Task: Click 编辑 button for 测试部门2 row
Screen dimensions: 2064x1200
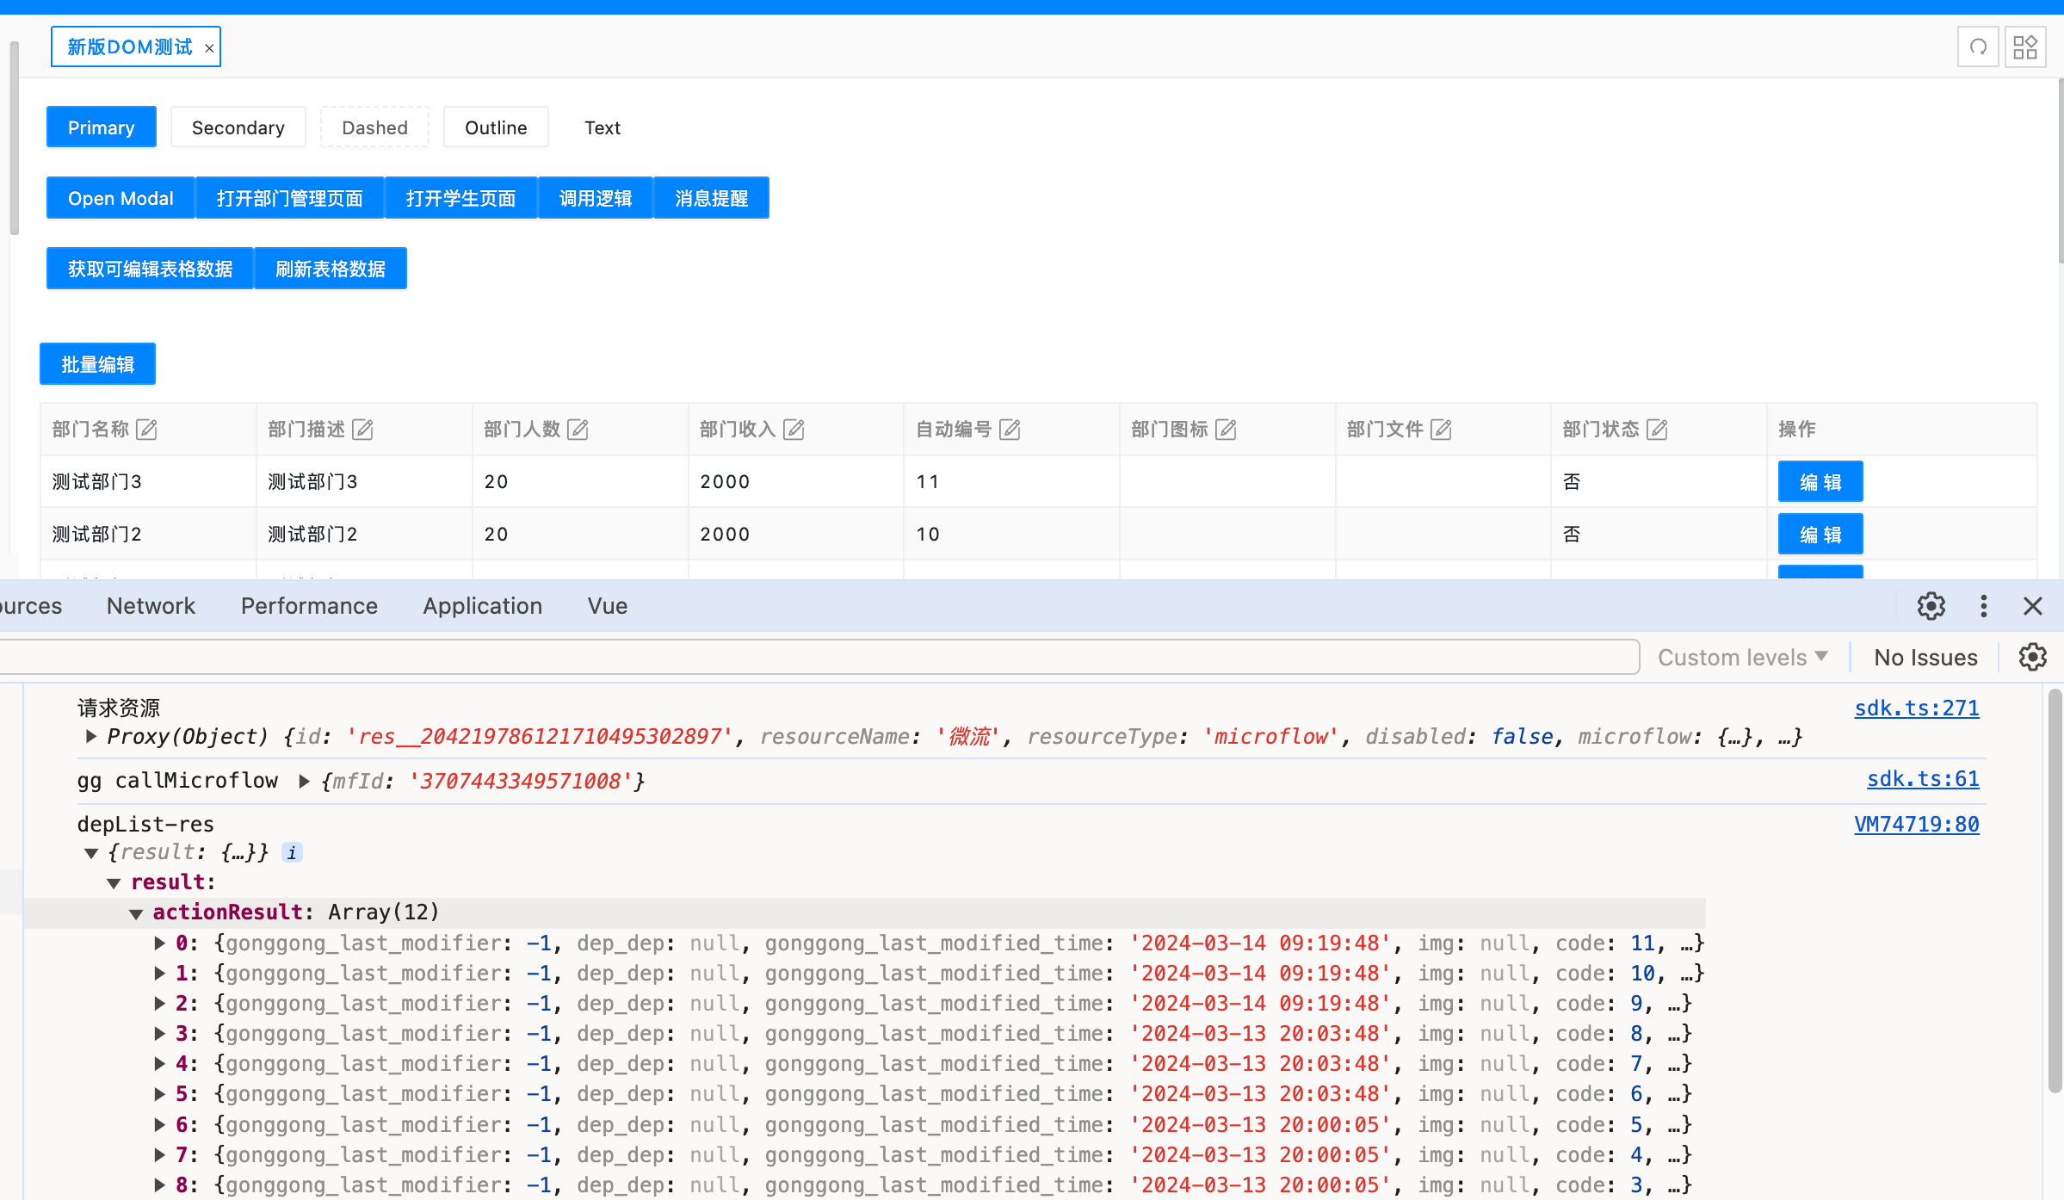Action: (x=1820, y=535)
